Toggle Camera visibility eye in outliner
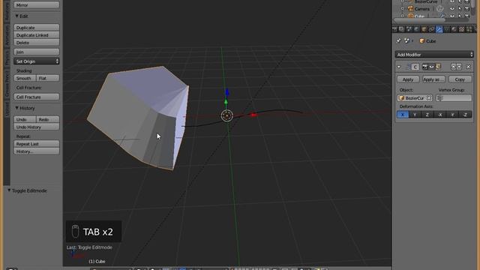Screen dimensions: 480x270 452,9
